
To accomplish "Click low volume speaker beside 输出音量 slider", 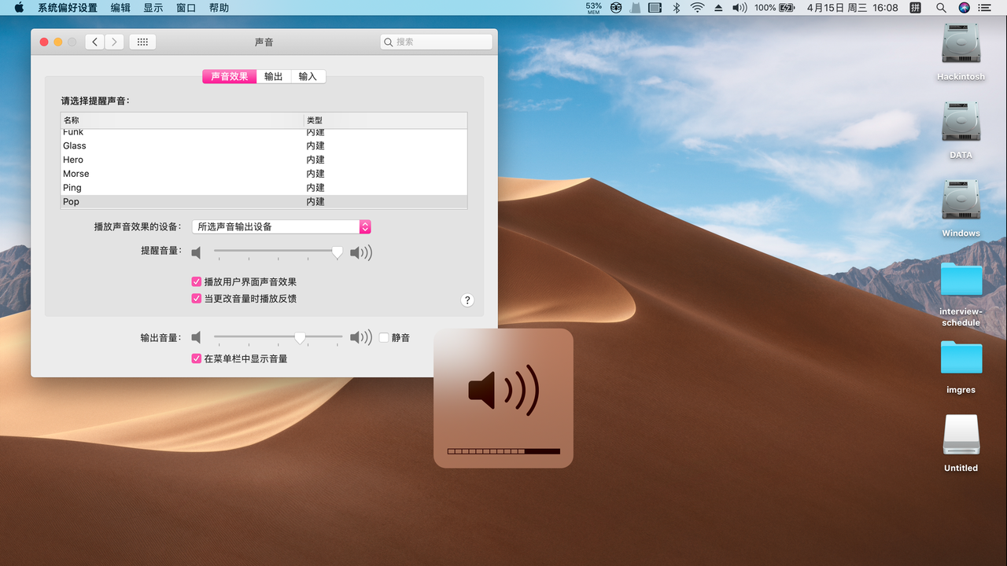I will coord(197,337).
